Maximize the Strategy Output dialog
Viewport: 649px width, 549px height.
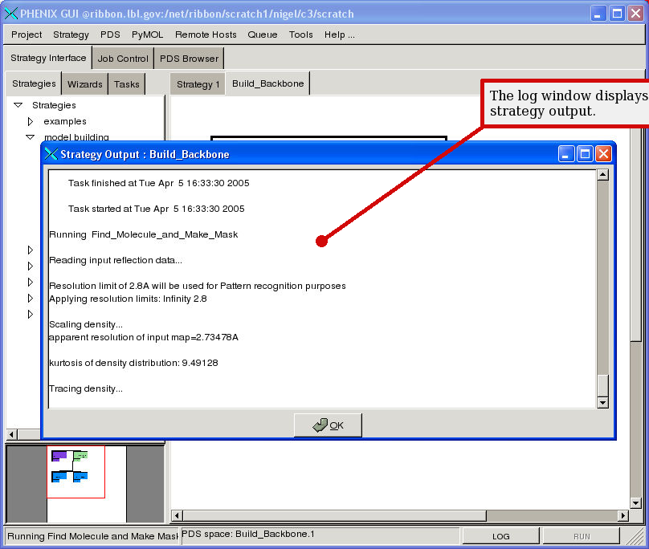(x=585, y=154)
